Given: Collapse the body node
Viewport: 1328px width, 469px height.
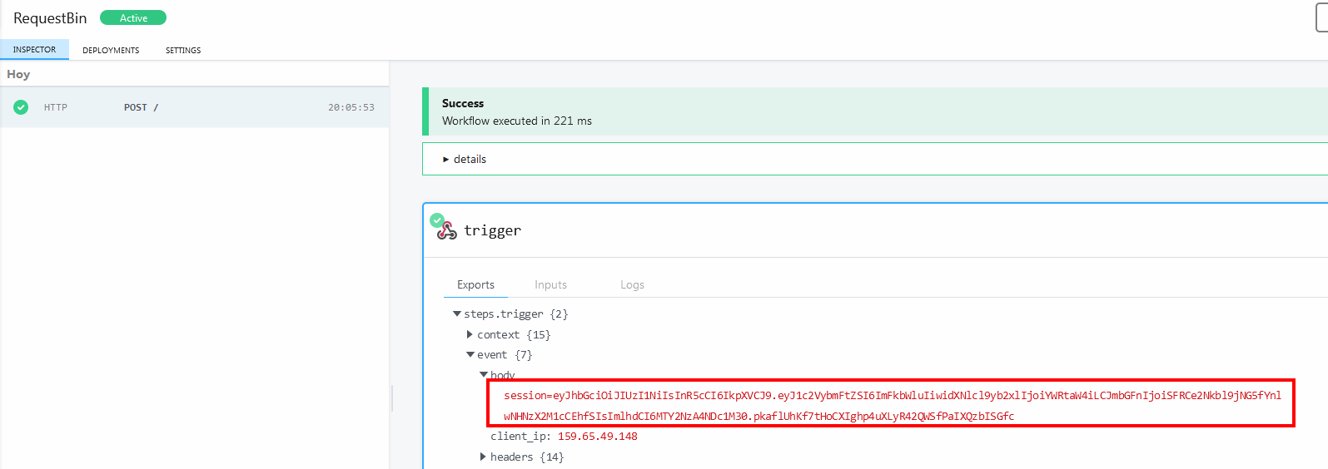Looking at the screenshot, I should [484, 375].
